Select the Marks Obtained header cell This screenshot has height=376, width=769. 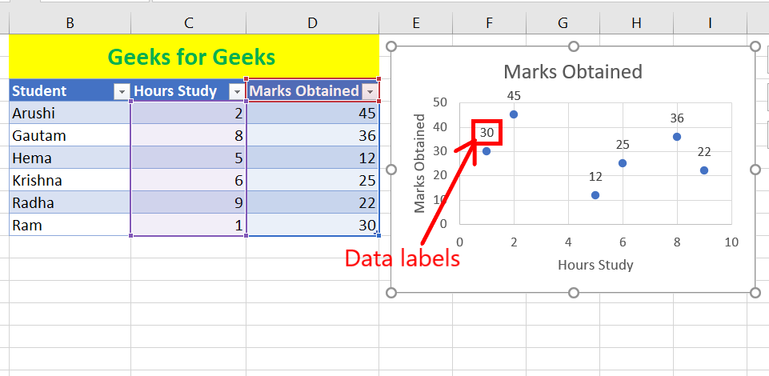pyautogui.click(x=313, y=91)
